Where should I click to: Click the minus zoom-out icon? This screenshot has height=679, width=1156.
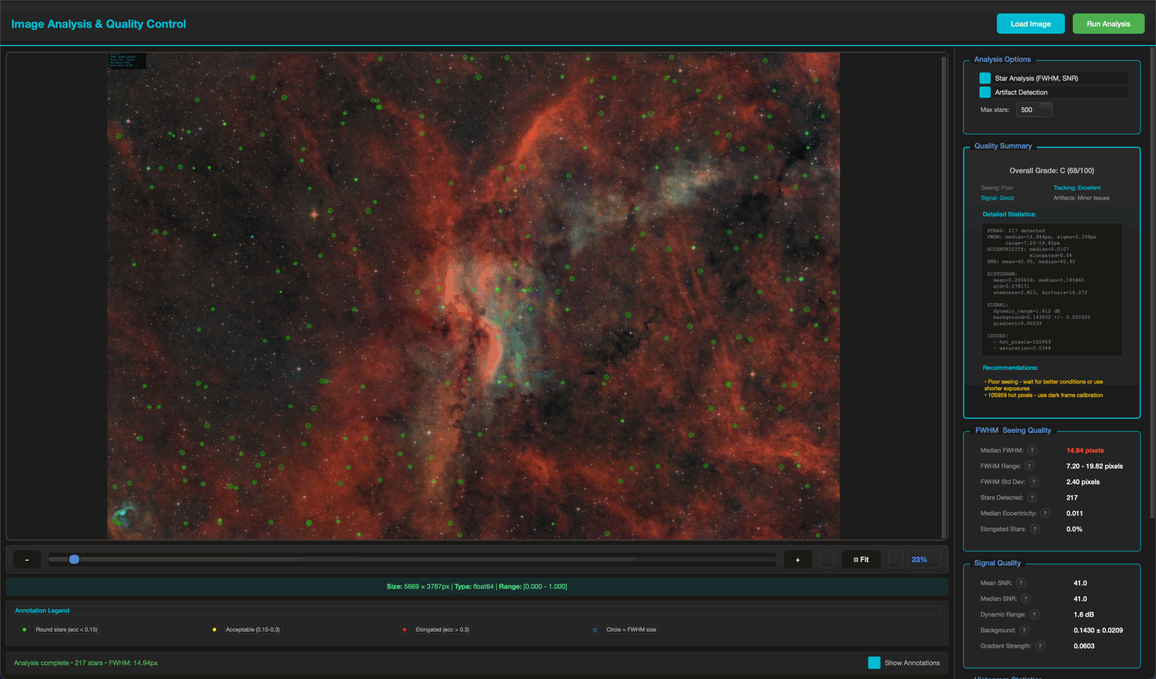[27, 559]
